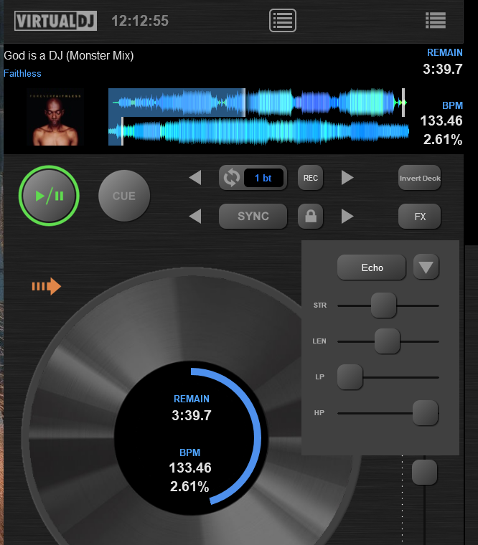This screenshot has height=545, width=478.
Task: Click left arrow beside loop control
Action: [x=195, y=178]
